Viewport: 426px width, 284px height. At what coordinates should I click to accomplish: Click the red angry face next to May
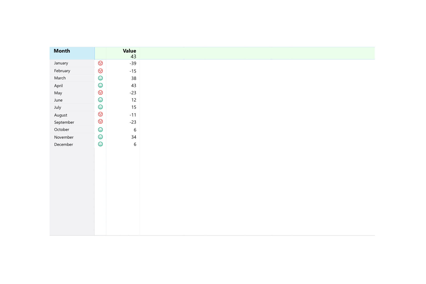[100, 93]
